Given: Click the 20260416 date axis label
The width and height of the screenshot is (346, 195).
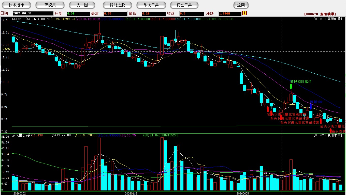Looking at the screenshot, I should (131, 193).
